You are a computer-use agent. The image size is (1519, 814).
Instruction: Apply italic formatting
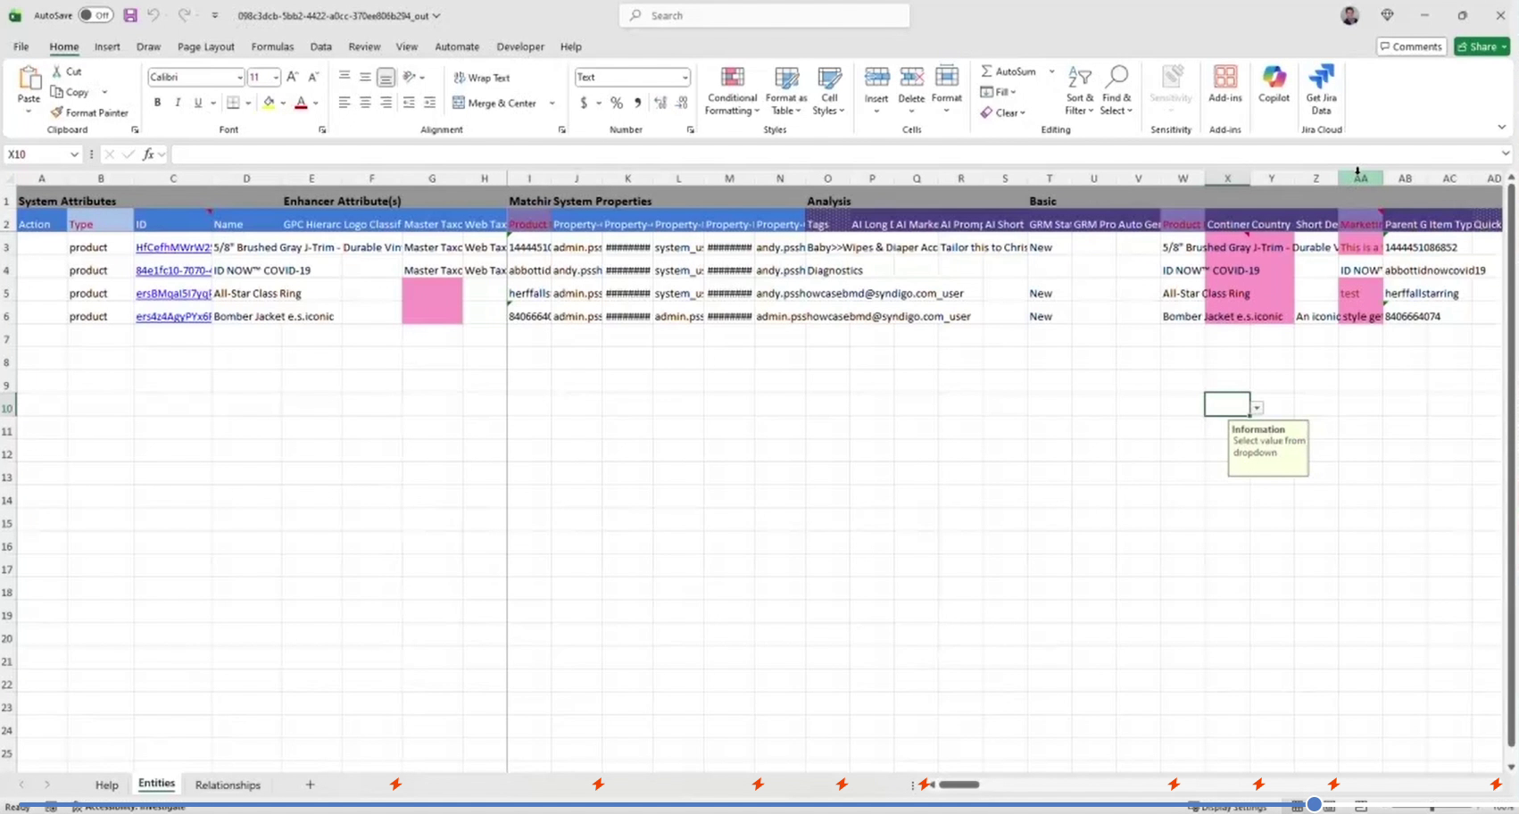tap(178, 103)
